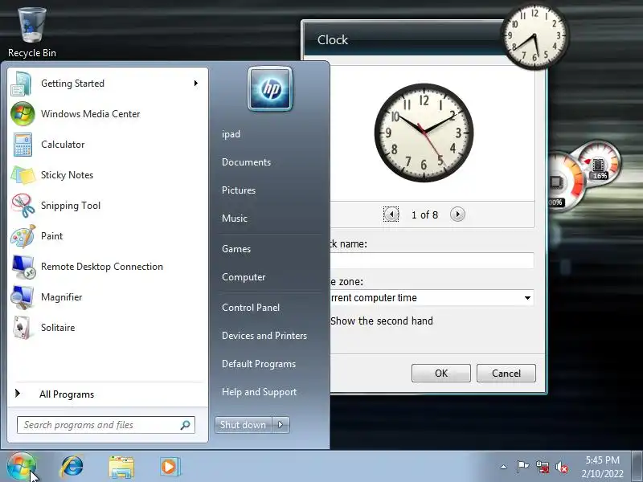Open the Recycle Bin desktop icon

(x=32, y=33)
